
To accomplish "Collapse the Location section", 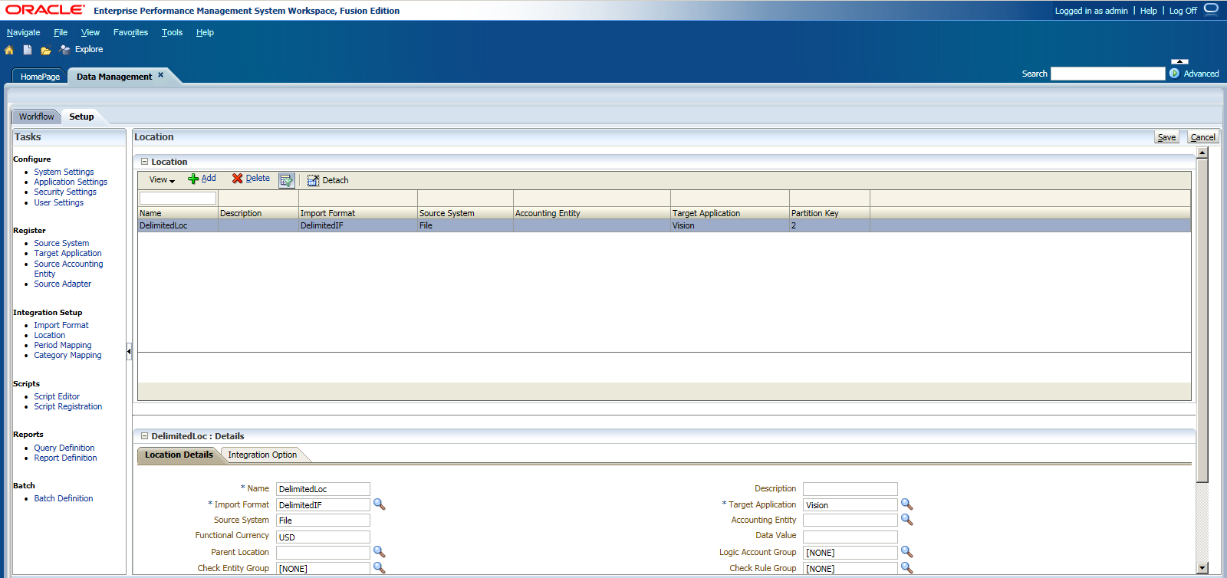I will tap(144, 162).
